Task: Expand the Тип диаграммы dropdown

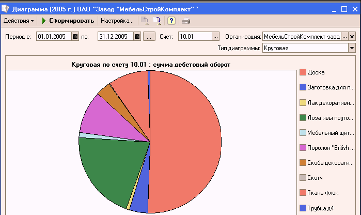Action: click(352, 48)
